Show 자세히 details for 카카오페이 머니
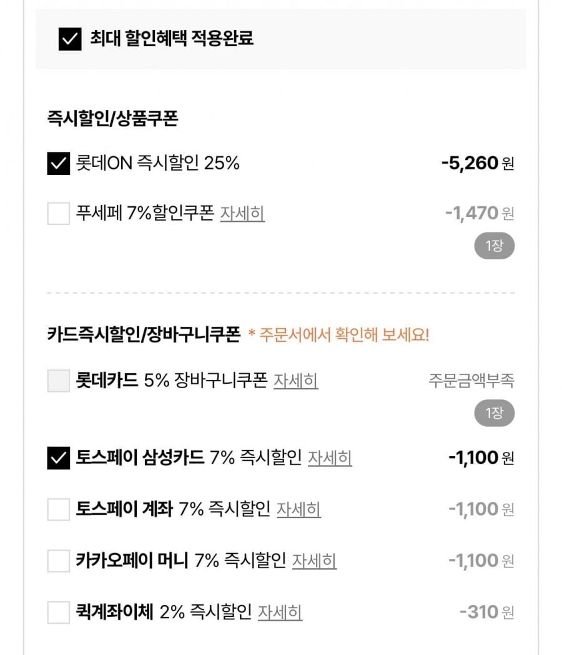The image size is (562, 655). click(x=314, y=561)
